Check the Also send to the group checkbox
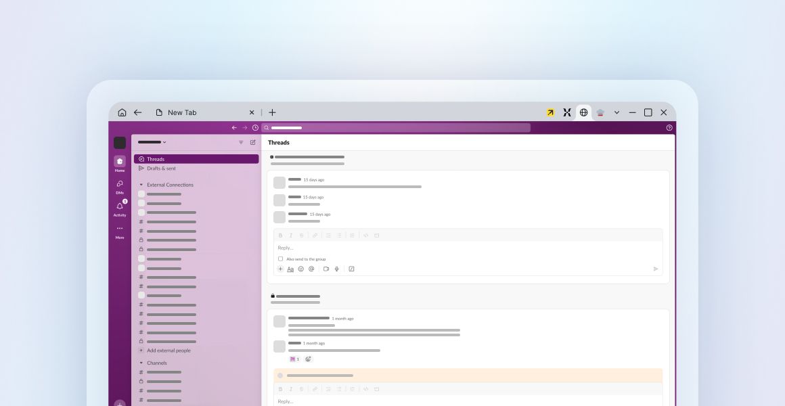Viewport: 785px width, 406px height. (280, 258)
